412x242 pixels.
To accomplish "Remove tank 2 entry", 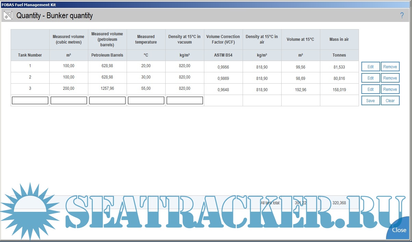I will (x=390, y=78).
